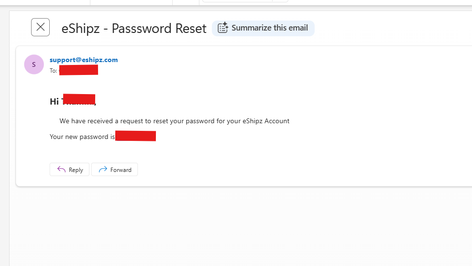Screen dimensions: 472x266
Task: Click the subject heading eShipz - Passsword Reset
Action: click(134, 29)
